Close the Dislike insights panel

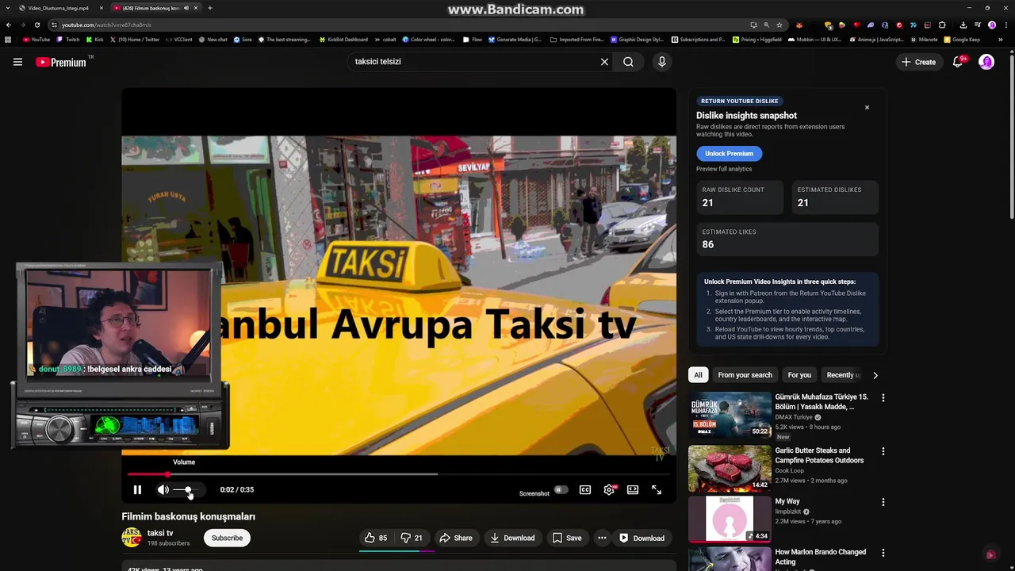(867, 107)
